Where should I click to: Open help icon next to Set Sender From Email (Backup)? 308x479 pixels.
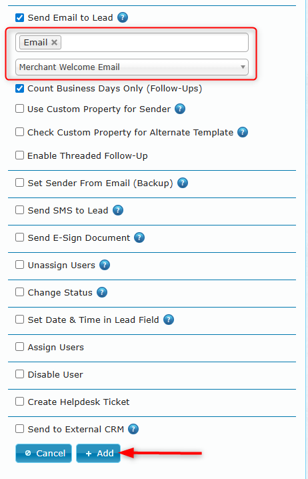(183, 183)
